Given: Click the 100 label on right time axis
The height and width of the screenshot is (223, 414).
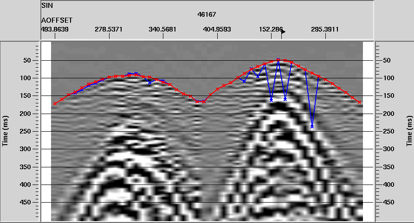Looking at the screenshot, I should pos(388,78).
